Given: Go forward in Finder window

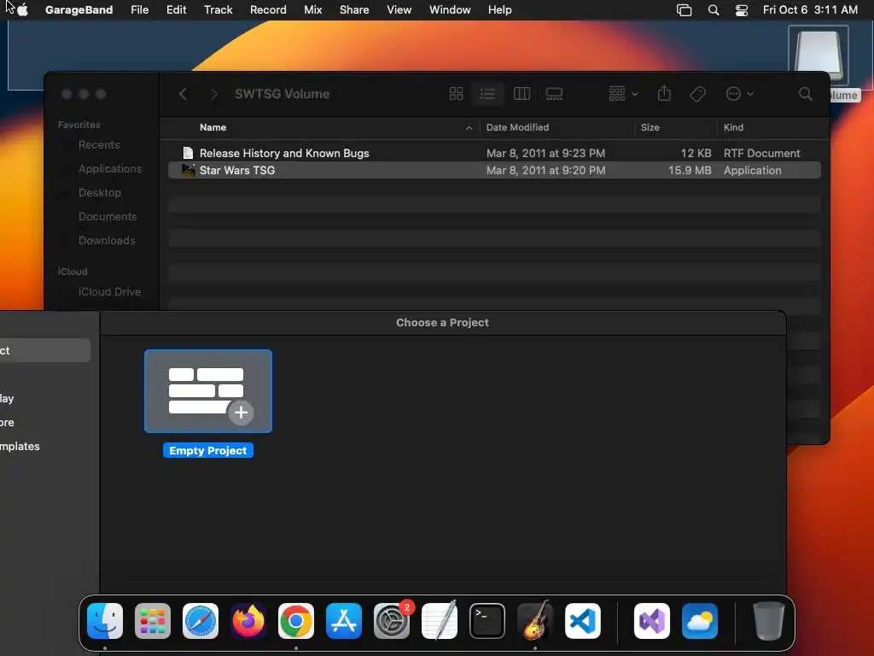Looking at the screenshot, I should pos(214,94).
